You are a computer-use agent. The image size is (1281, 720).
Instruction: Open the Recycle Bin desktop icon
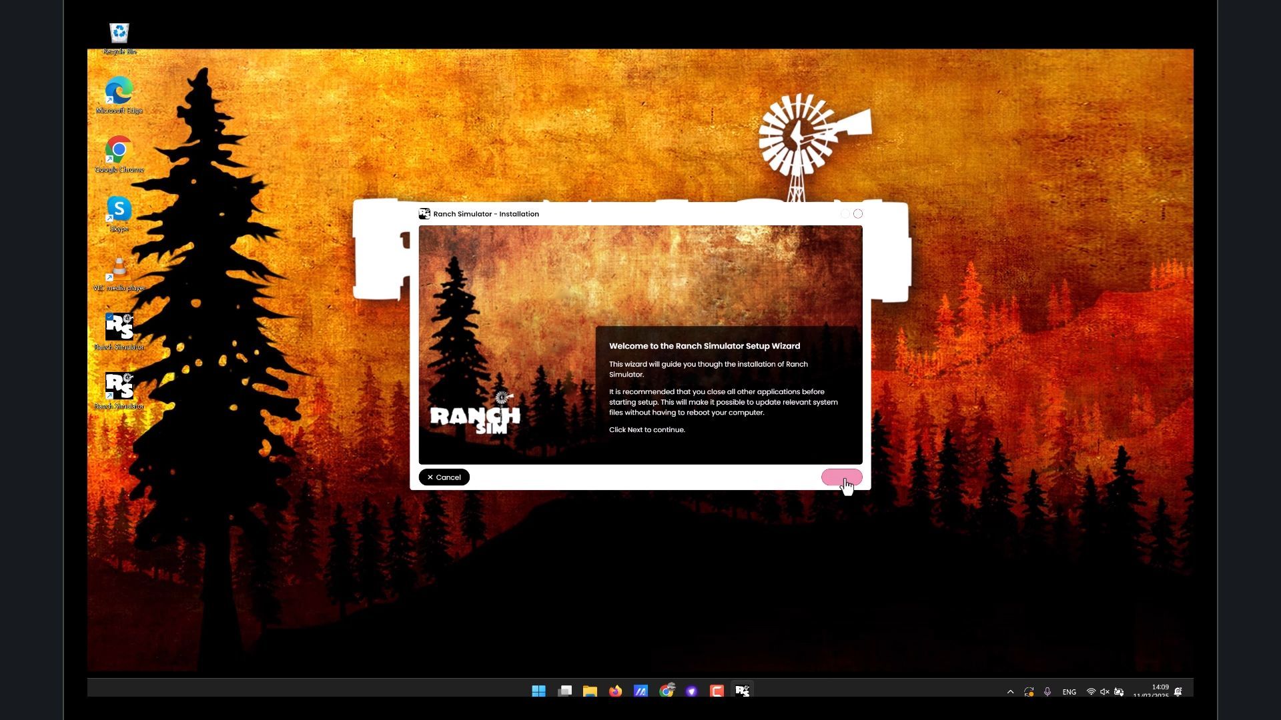[119, 39]
